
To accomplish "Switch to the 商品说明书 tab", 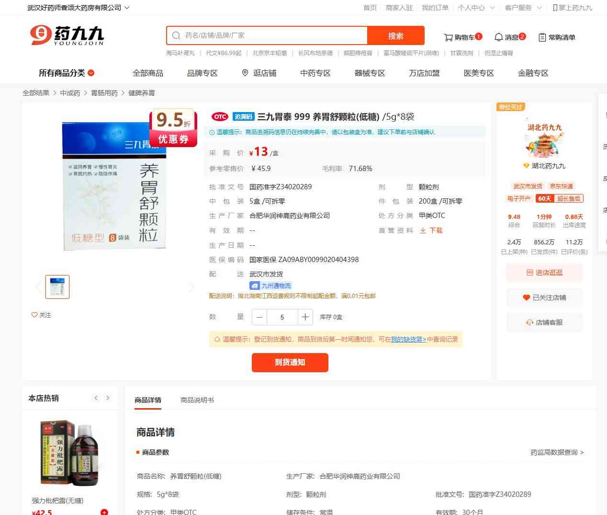I will [x=197, y=400].
